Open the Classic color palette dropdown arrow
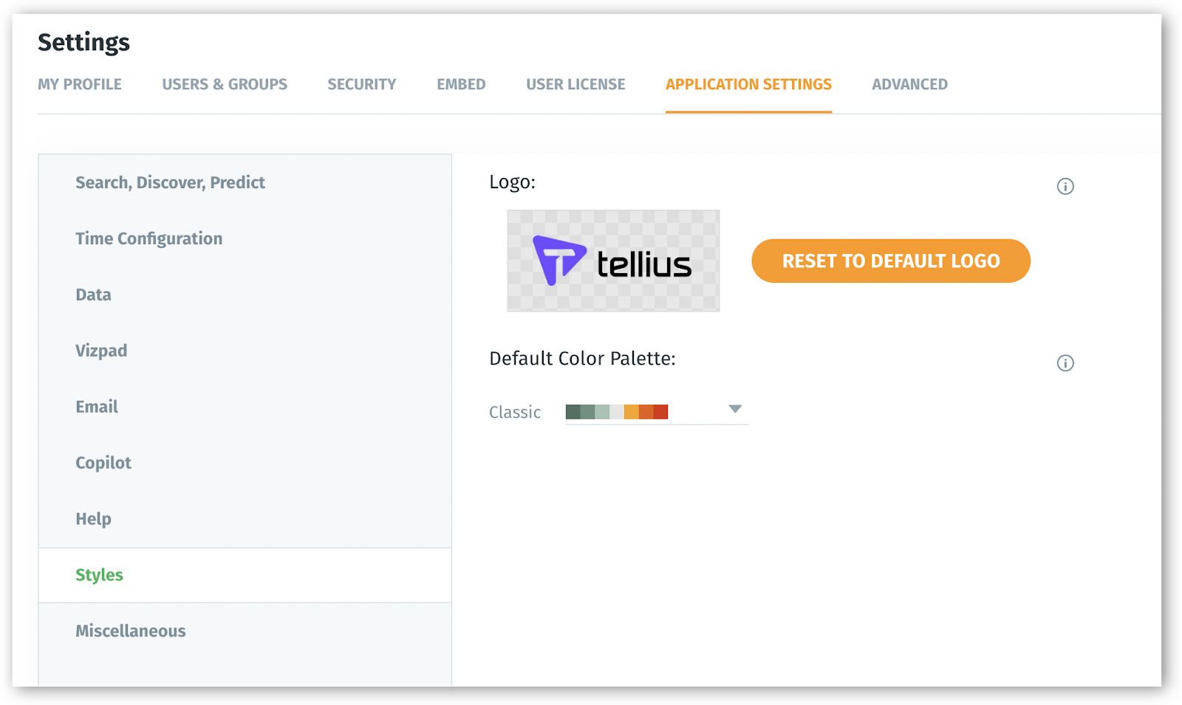 (x=734, y=409)
